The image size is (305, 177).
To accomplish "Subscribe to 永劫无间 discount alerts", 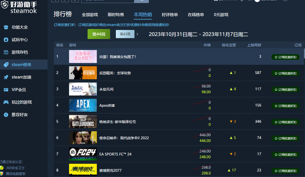I will 285,89.
